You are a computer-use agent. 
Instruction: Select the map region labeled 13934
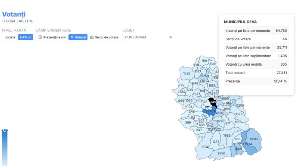247,144
